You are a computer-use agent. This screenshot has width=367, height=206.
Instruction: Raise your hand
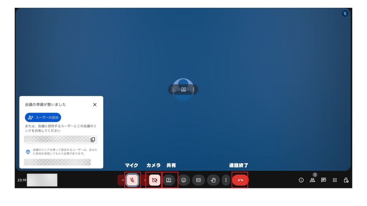[213, 180]
